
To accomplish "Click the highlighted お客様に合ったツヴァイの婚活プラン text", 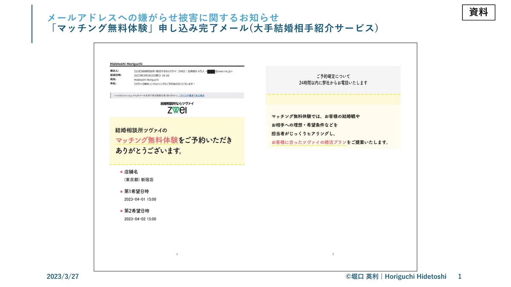I will (x=309, y=142).
